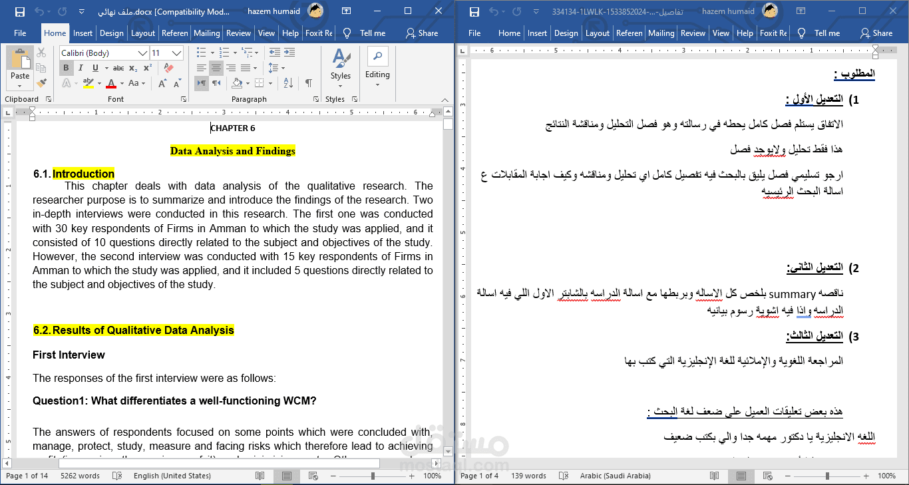Click the Paste clipboard icon
This screenshot has width=909, height=485.
pos(20,59)
